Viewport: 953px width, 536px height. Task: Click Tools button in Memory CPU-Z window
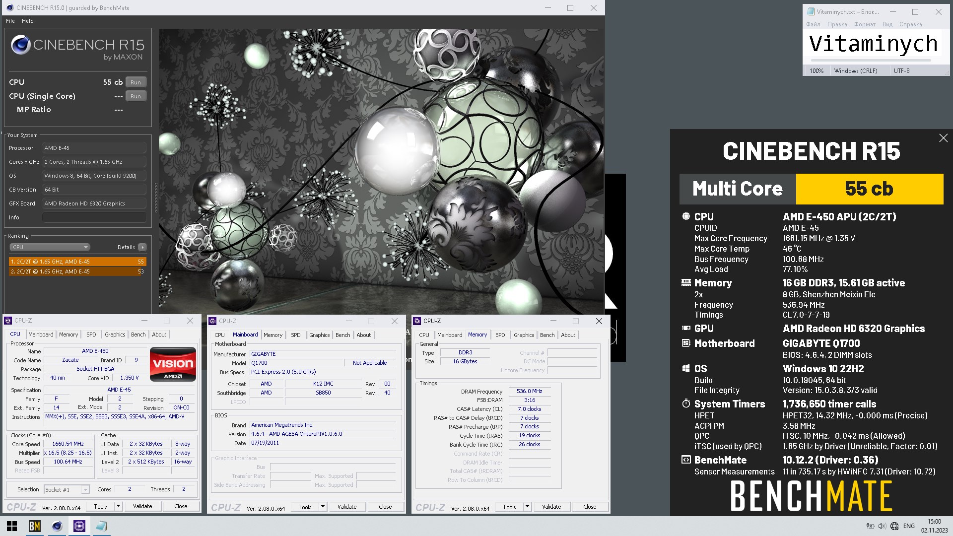pyautogui.click(x=510, y=507)
